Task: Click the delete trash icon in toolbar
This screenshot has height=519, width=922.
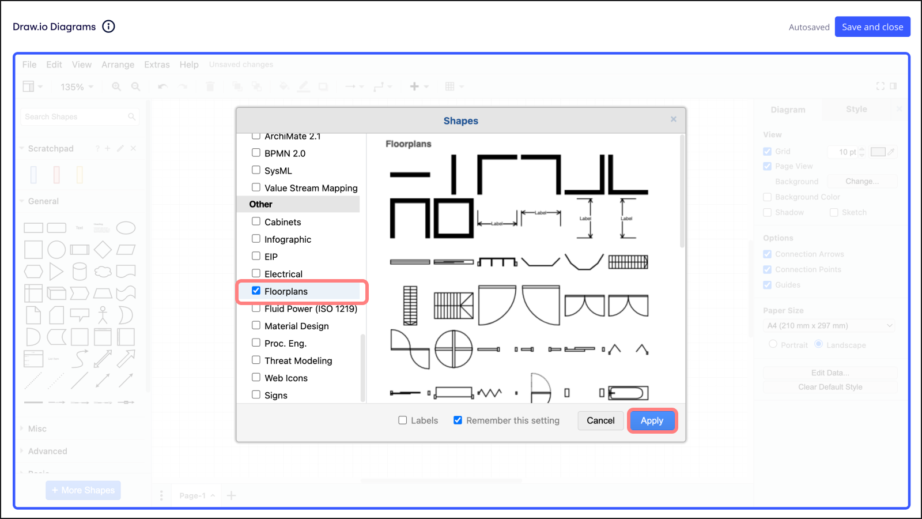Action: click(x=210, y=86)
